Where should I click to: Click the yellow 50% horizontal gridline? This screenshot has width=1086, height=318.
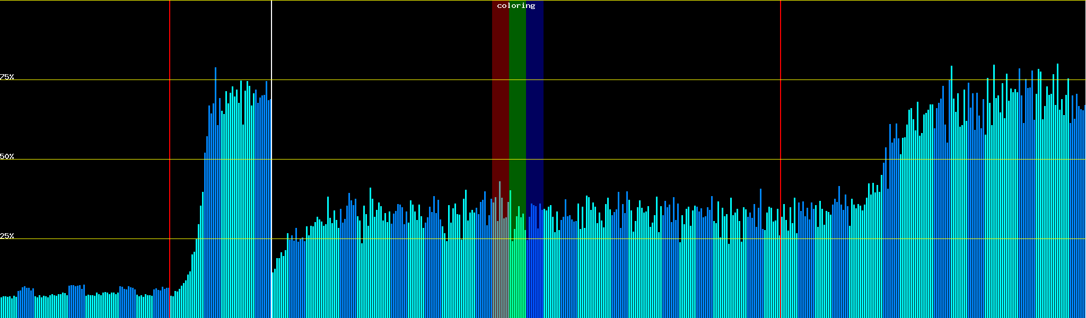[636, 160]
